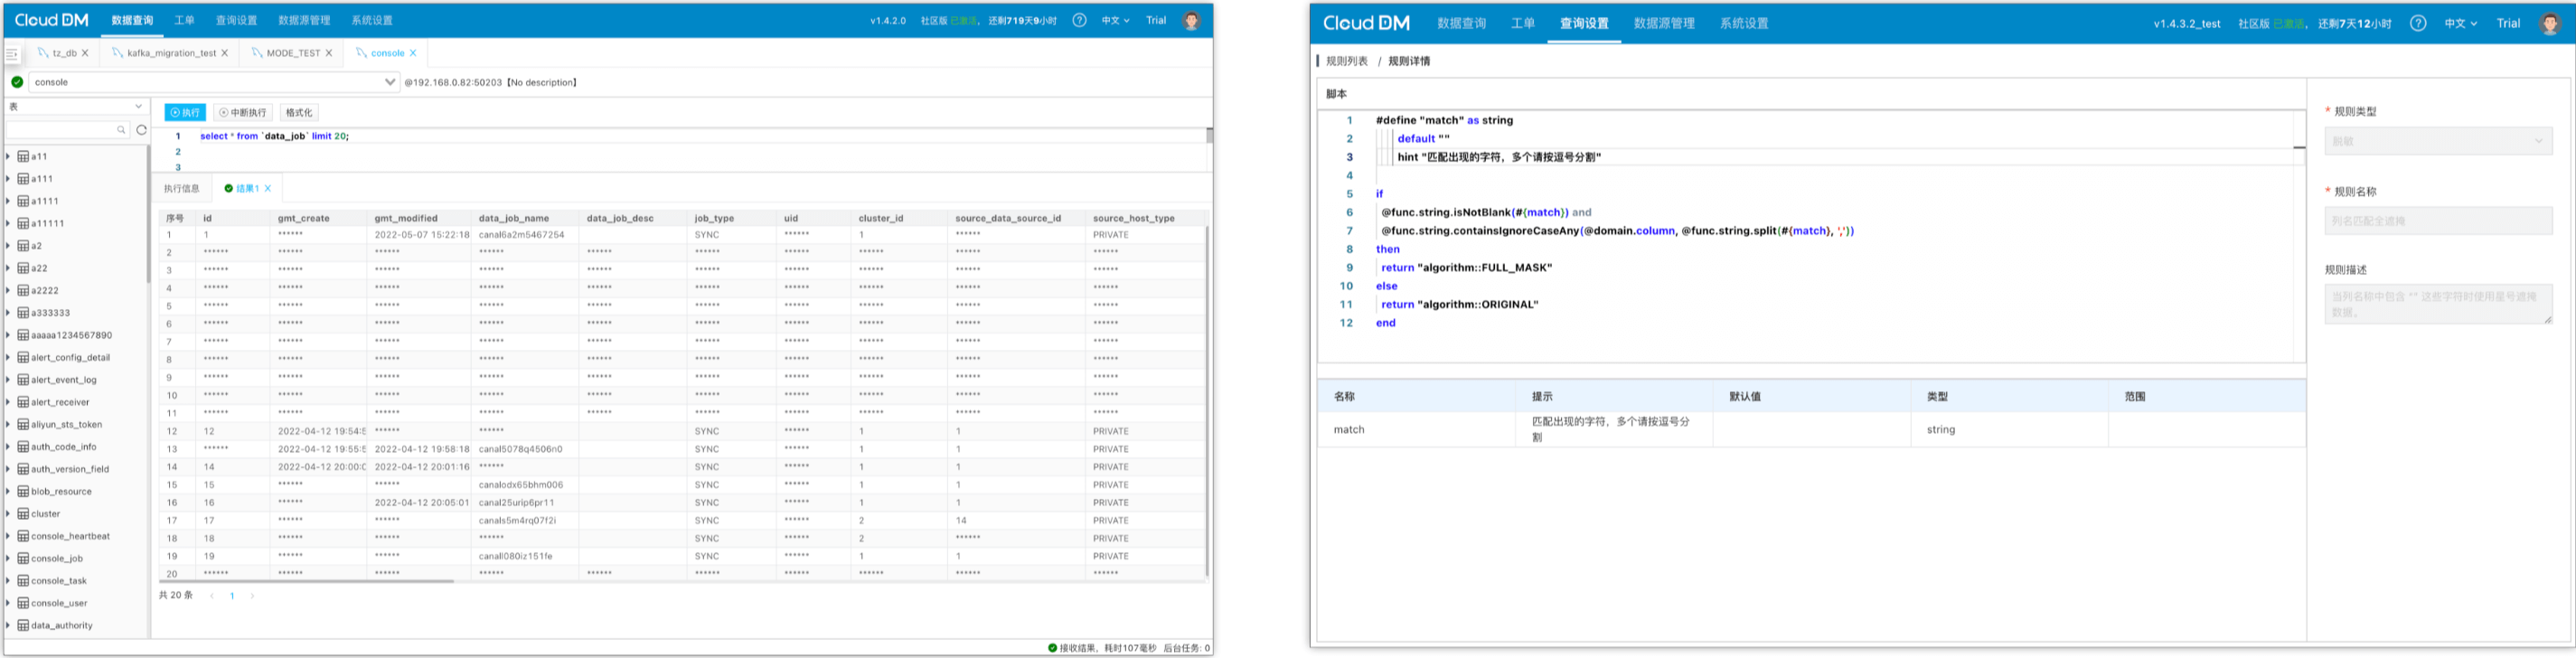Click the alert_config_detail table icon

23,357
